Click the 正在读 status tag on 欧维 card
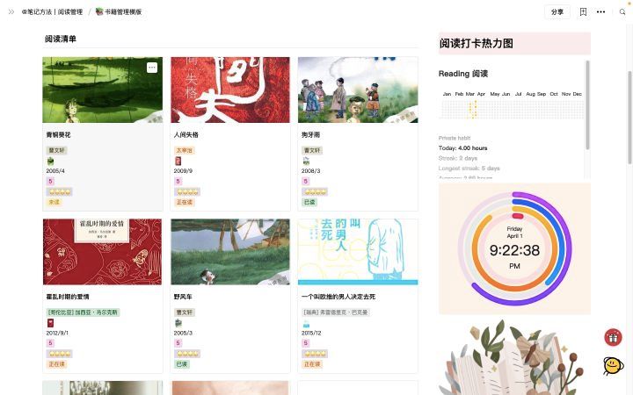Image resolution: width=633 pixels, height=395 pixels. (312, 364)
